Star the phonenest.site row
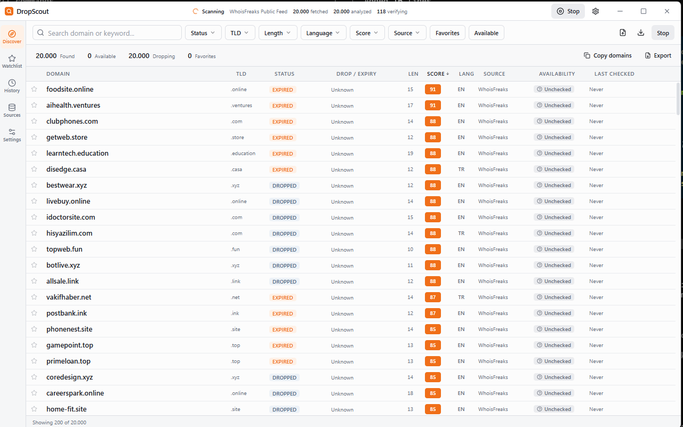Screen dimensions: 683x427 (34, 329)
